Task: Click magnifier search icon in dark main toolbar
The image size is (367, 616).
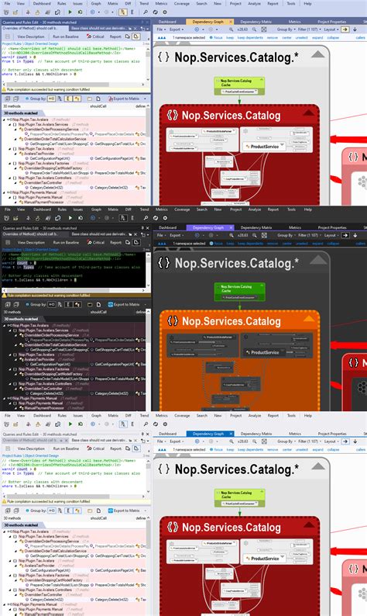Action: coord(146,218)
